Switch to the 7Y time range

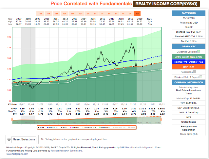pos(102,13)
